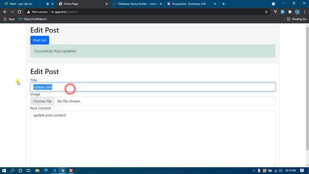Open the Extensions puzzle icon
Screen dimensions: 309x174
290,12
